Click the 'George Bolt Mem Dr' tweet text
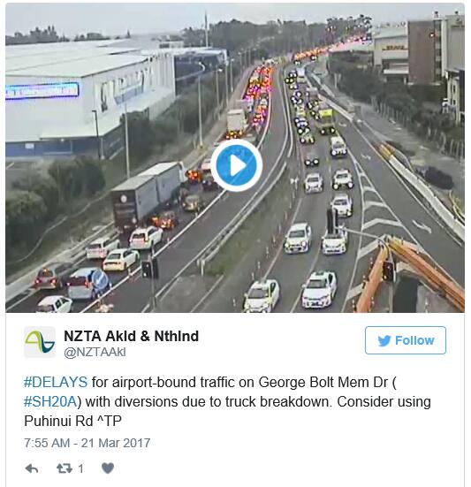The width and height of the screenshot is (471, 487). point(323,382)
